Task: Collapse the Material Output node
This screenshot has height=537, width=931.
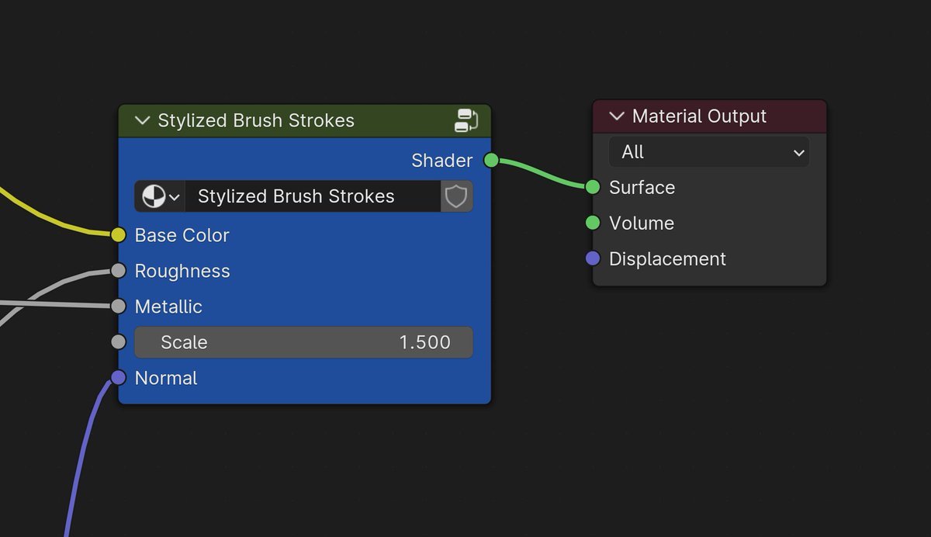Action: click(x=617, y=116)
